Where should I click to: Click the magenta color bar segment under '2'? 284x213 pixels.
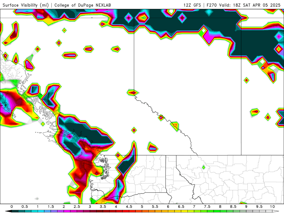coord(66,211)
